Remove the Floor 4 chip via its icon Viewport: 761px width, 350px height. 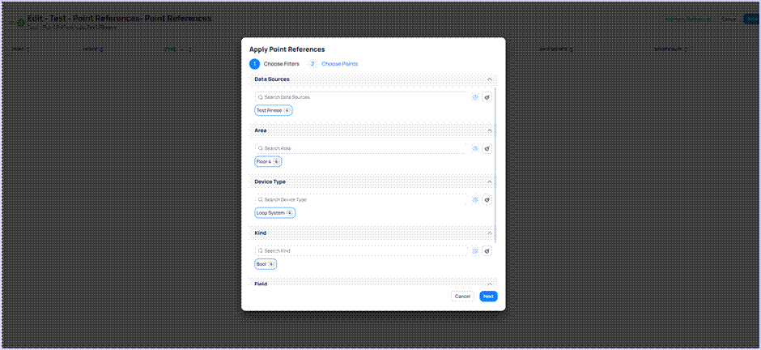(276, 161)
